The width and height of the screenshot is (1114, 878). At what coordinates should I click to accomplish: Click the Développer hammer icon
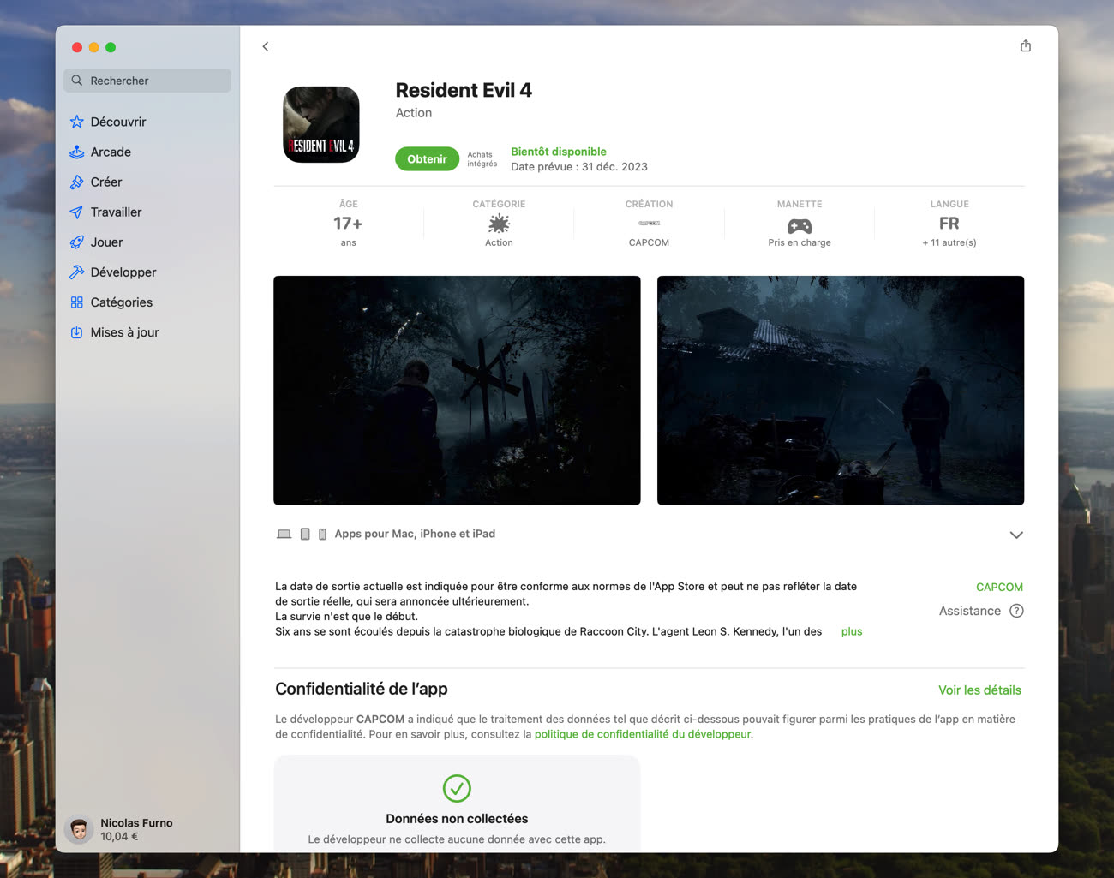pyautogui.click(x=77, y=272)
